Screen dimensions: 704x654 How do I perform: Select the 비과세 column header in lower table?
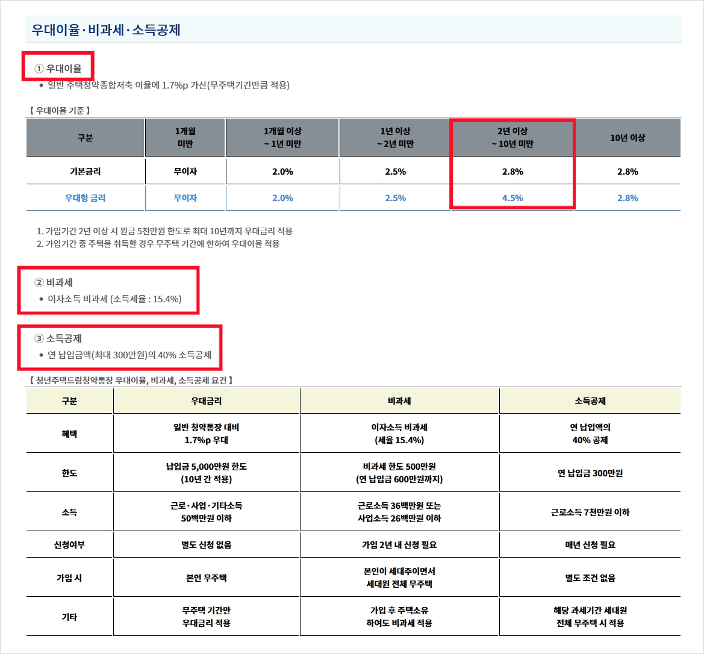coord(399,400)
